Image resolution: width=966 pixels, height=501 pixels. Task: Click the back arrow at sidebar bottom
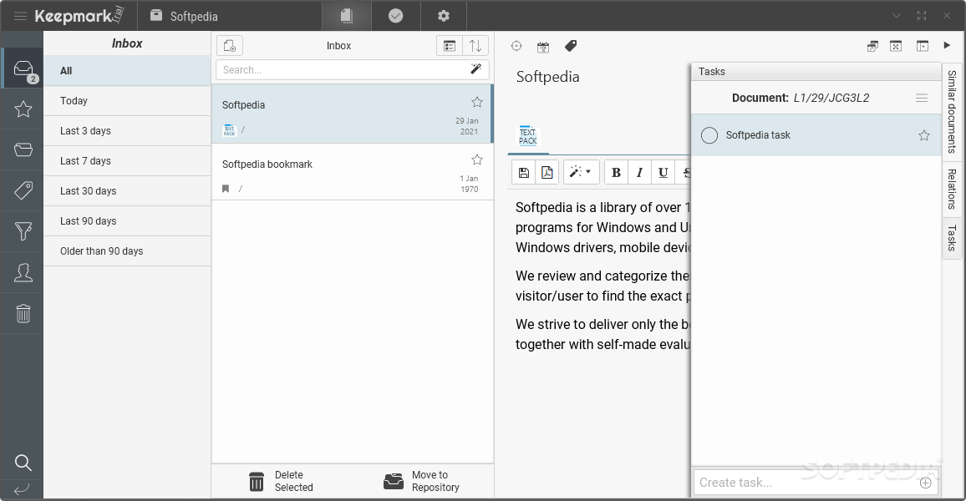[22, 490]
